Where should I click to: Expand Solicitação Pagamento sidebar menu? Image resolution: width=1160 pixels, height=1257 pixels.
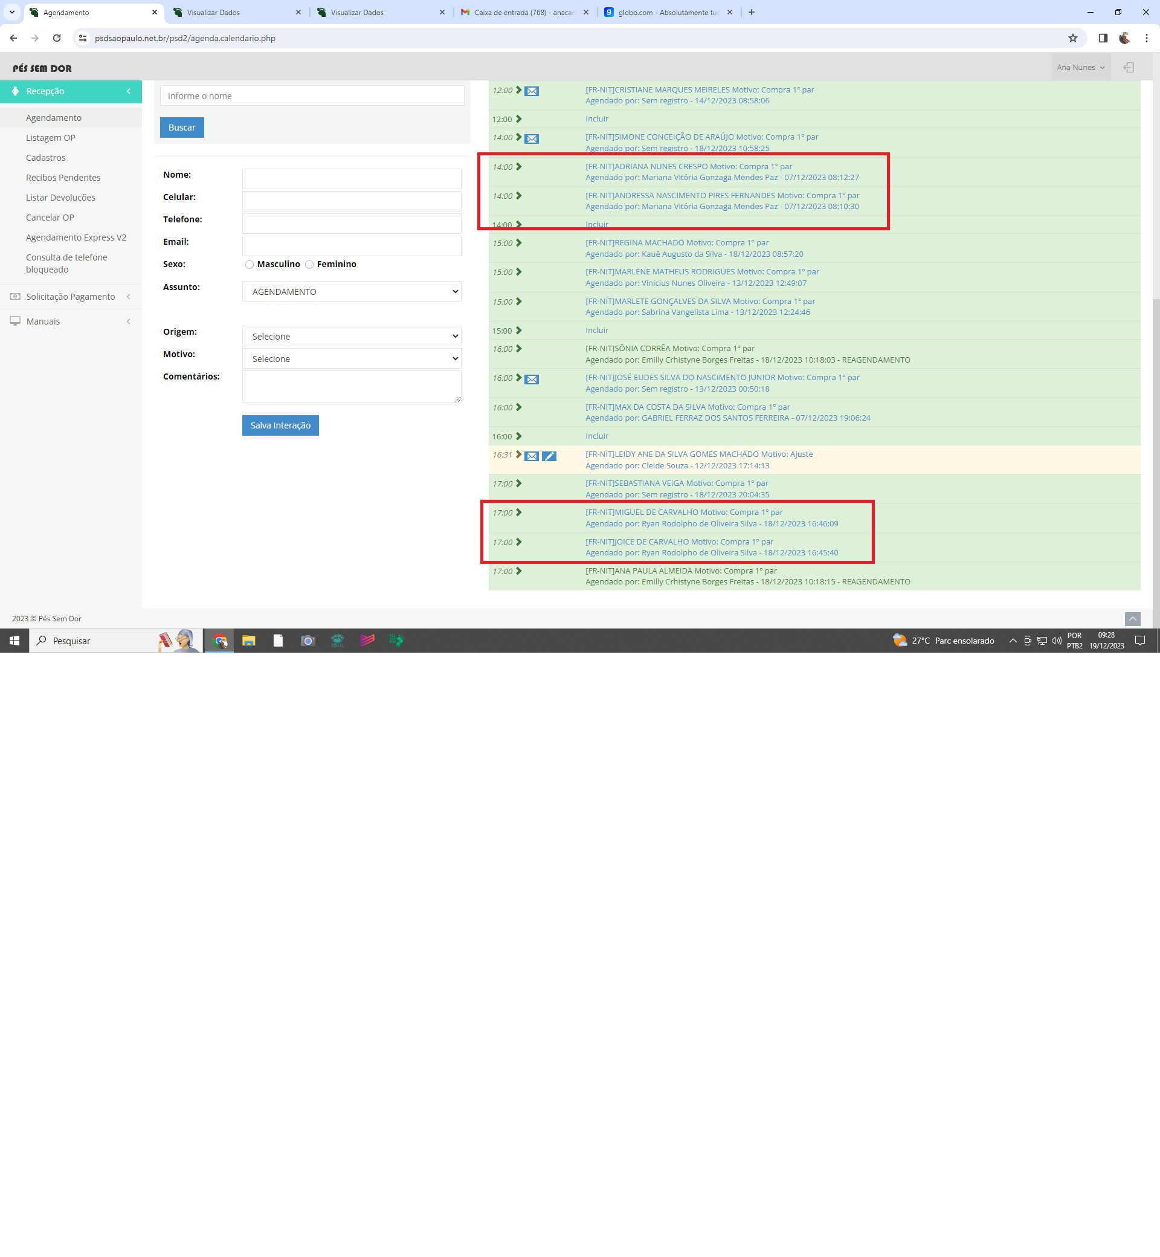[70, 297]
